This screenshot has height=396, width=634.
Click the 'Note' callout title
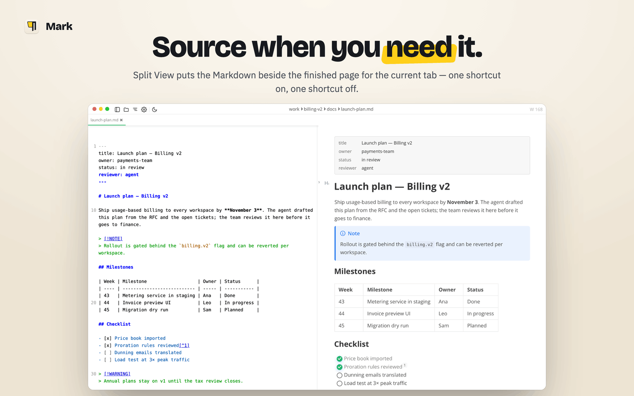354,234
